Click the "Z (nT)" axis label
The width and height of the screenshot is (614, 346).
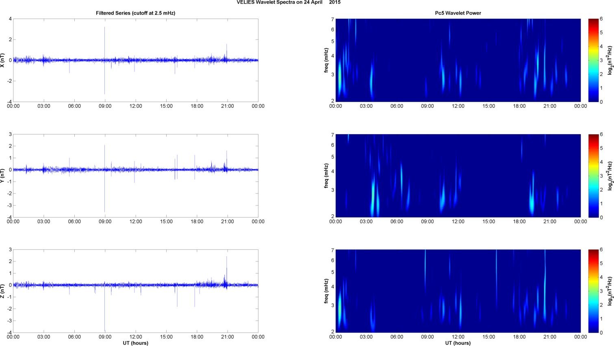pyautogui.click(x=3, y=291)
